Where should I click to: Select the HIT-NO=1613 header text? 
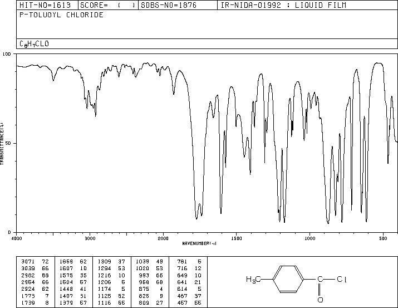tap(45, 5)
